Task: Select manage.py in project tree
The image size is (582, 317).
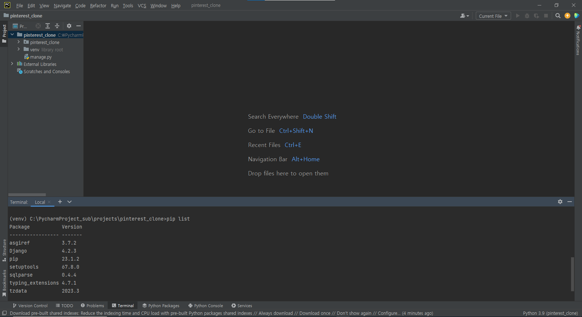Action: (38, 57)
